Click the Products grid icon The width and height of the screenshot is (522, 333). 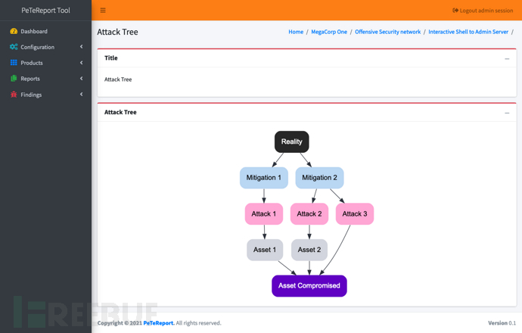tap(14, 63)
